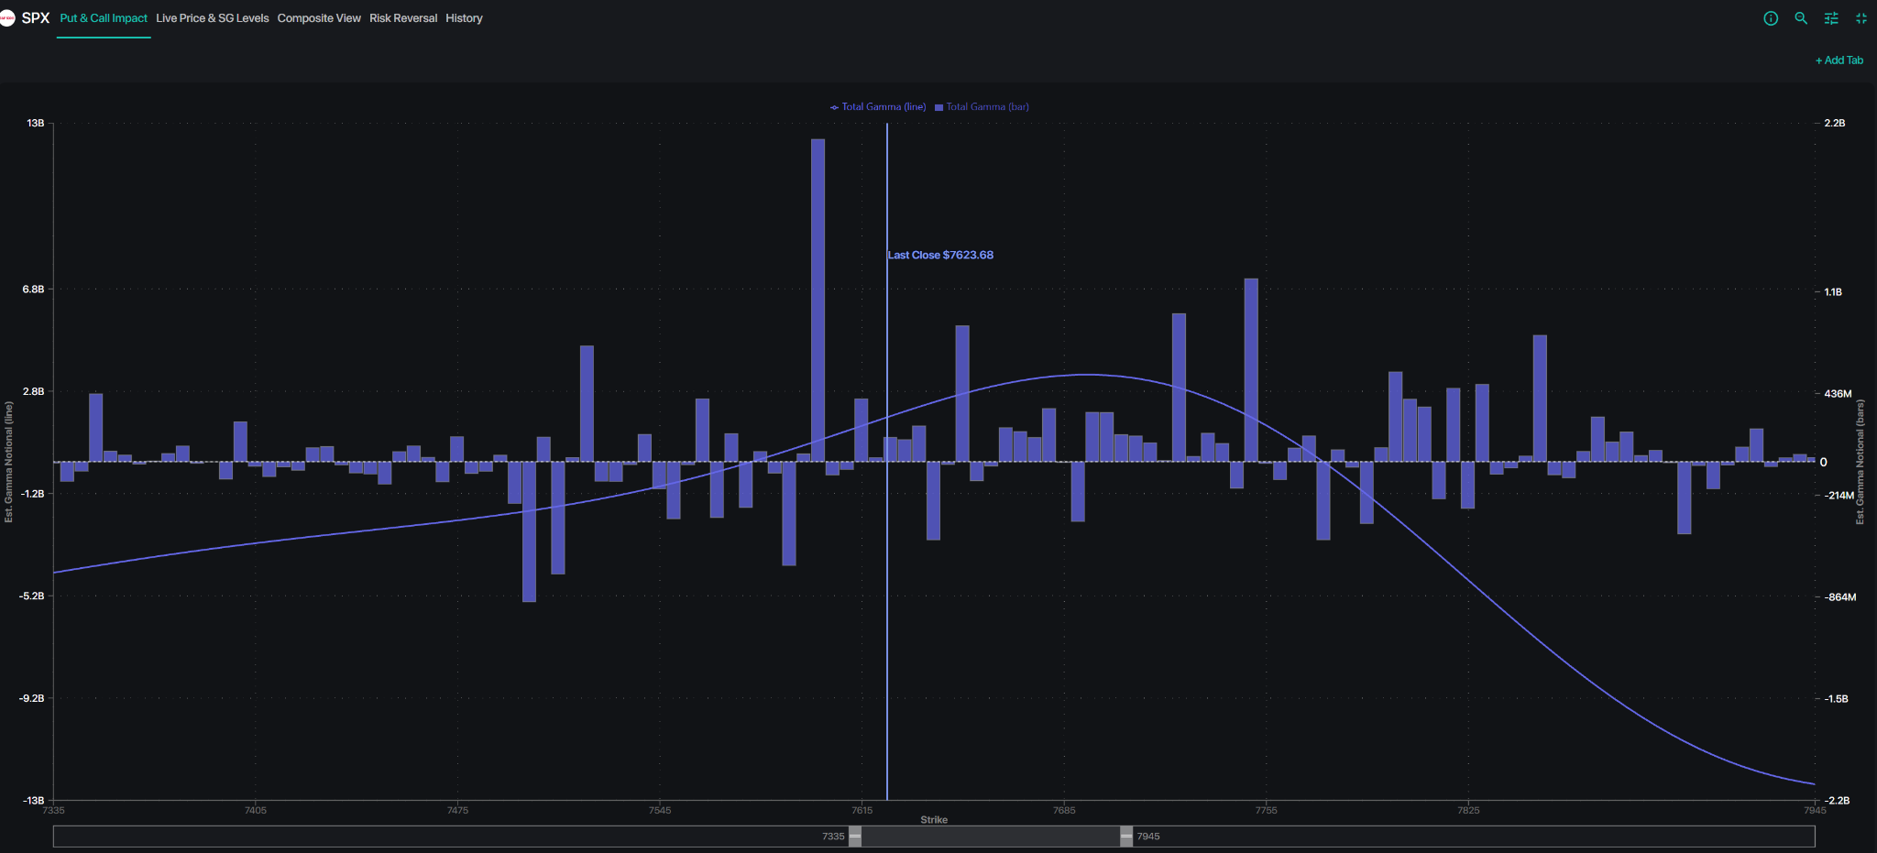Open the chart info icon

[1771, 18]
